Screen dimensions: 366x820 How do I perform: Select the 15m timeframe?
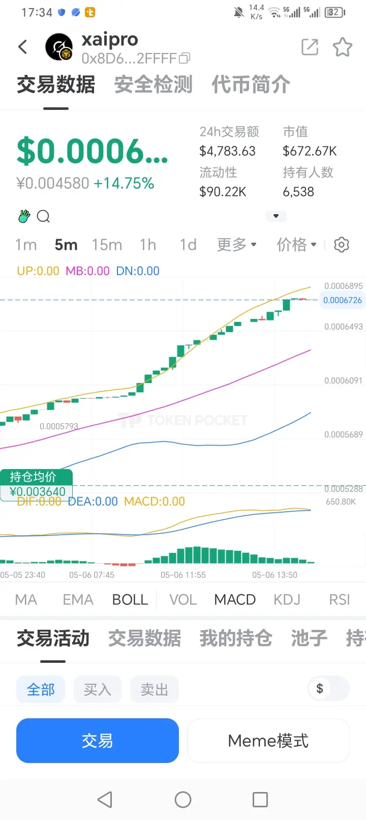click(107, 245)
